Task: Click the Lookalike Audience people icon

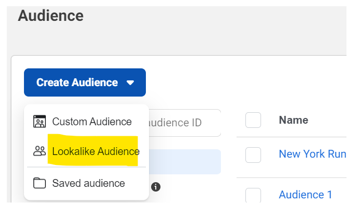Action: (x=40, y=151)
